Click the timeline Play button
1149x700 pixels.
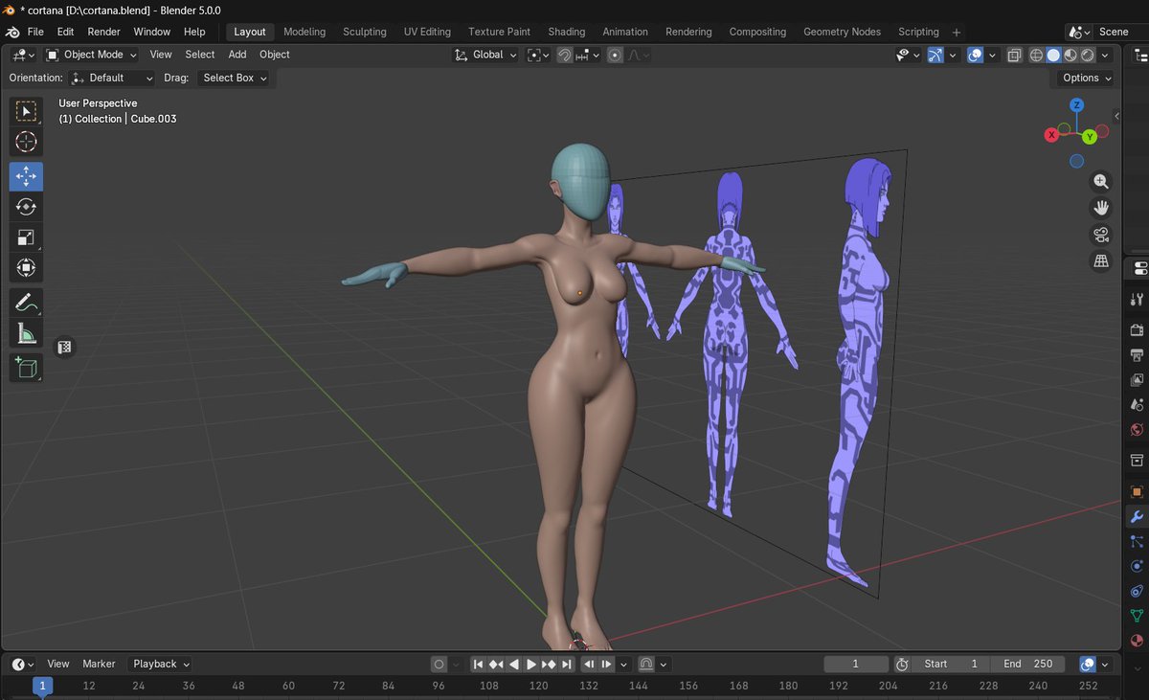pos(531,664)
